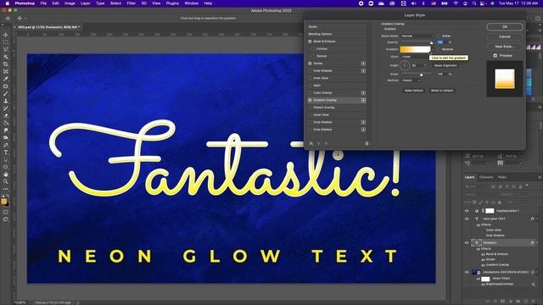Image resolution: width=543 pixels, height=305 pixels.
Task: Open the Window menu
Action: pyautogui.click(x=191, y=3)
